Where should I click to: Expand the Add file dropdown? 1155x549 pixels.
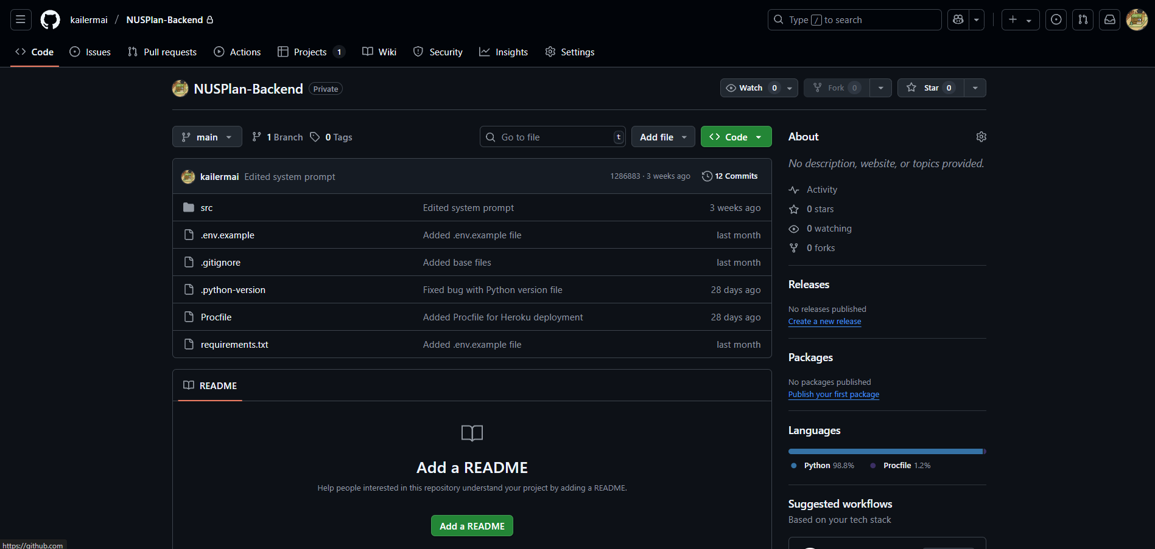pos(662,137)
